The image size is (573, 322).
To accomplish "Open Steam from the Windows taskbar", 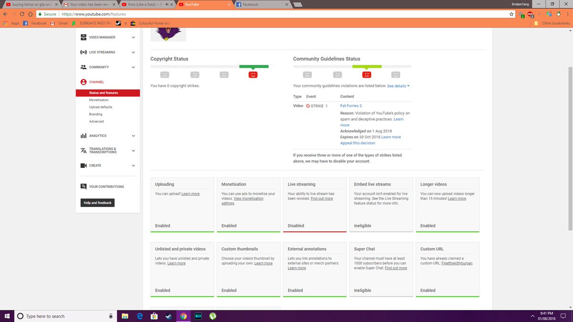I will pos(169,316).
